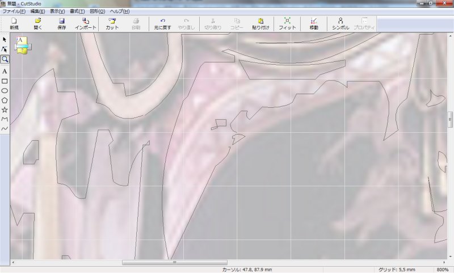This screenshot has width=454, height=273.
Task: Click the コピー (Copy) icon
Action: coord(237,24)
